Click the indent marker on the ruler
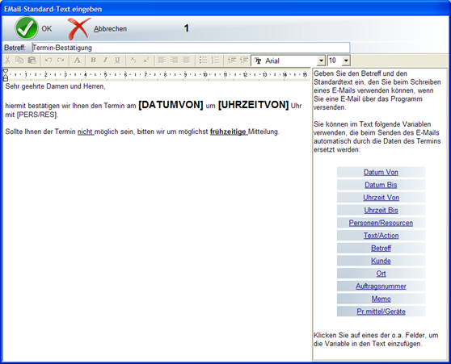Viewport: 451px width, 364px height. point(6,75)
